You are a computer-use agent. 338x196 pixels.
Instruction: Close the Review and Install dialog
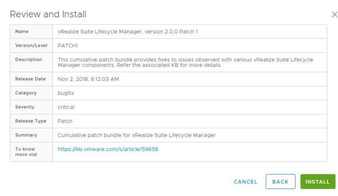[x=334, y=15]
